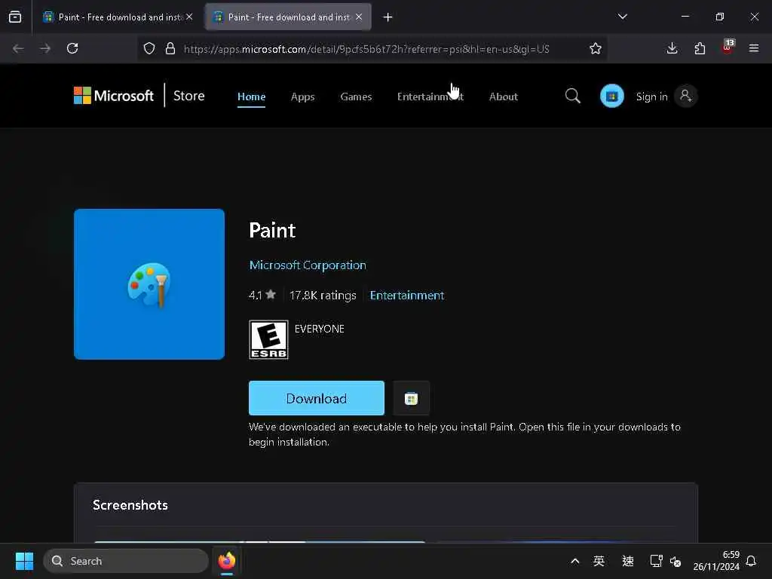The height and width of the screenshot is (579, 772).
Task: Go forward using the forward arrow
Action: coord(44,48)
